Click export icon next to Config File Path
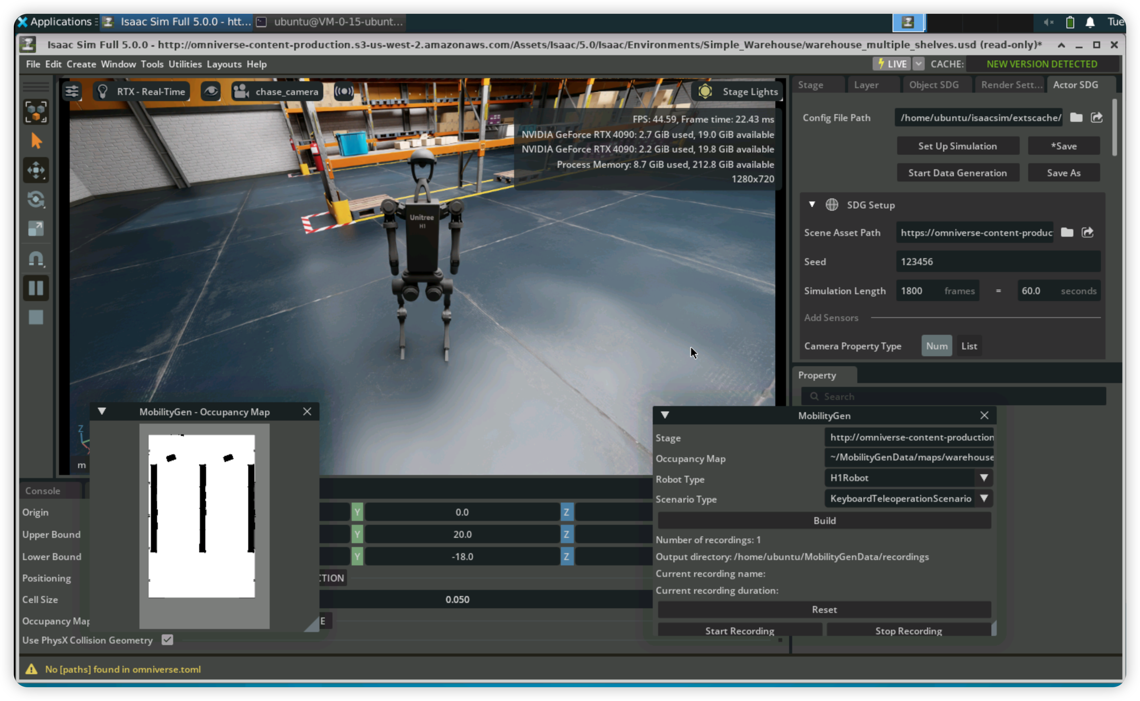 (1096, 118)
